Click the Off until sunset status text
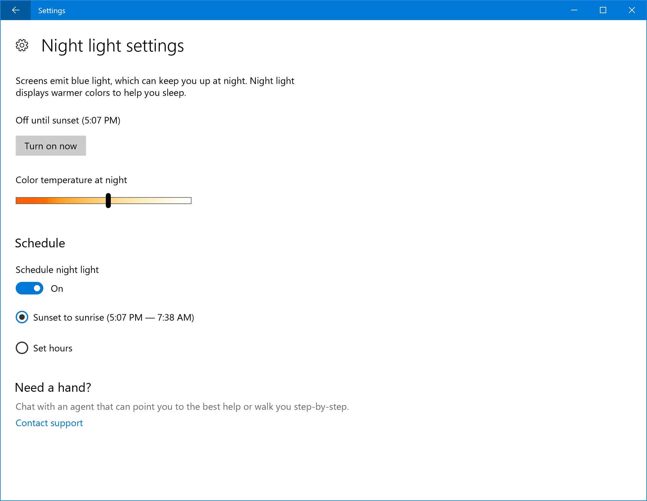 (68, 120)
